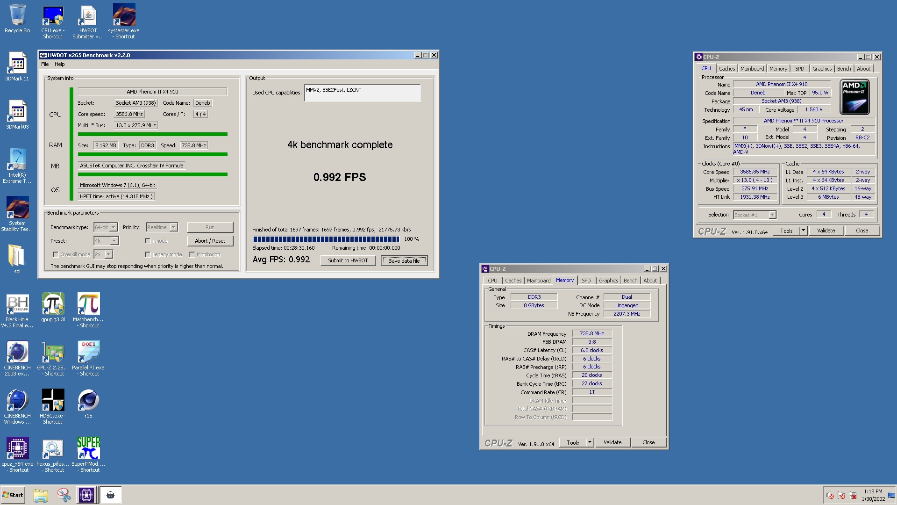Click the Show desktop button in tray
The height and width of the screenshot is (505, 897).
coord(891,495)
